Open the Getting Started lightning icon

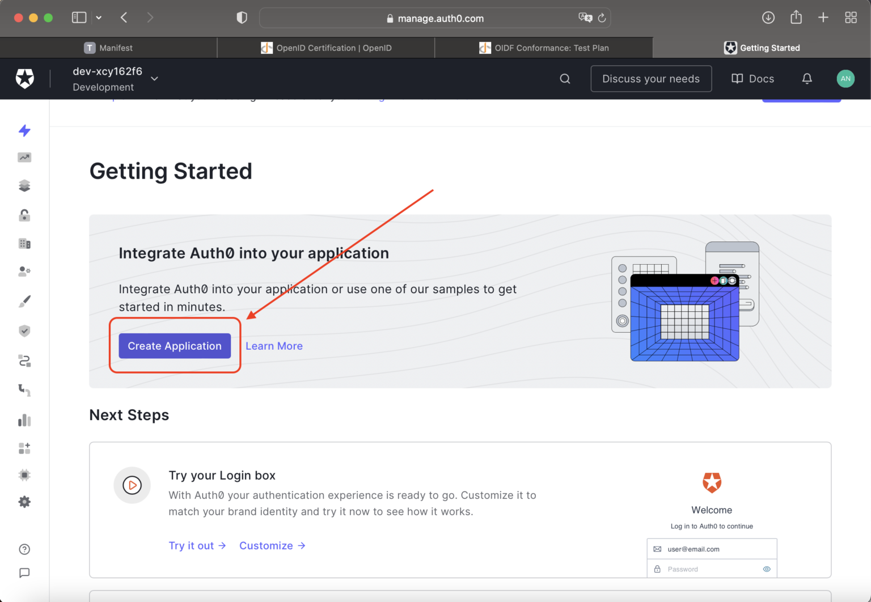point(24,131)
